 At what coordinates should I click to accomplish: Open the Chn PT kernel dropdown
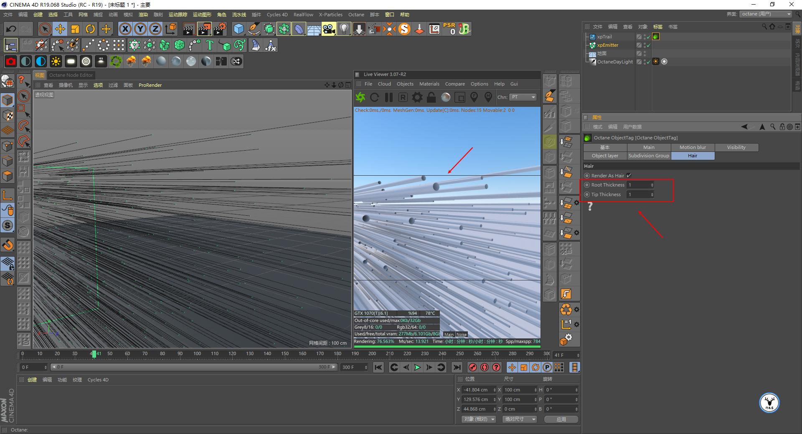tap(523, 97)
